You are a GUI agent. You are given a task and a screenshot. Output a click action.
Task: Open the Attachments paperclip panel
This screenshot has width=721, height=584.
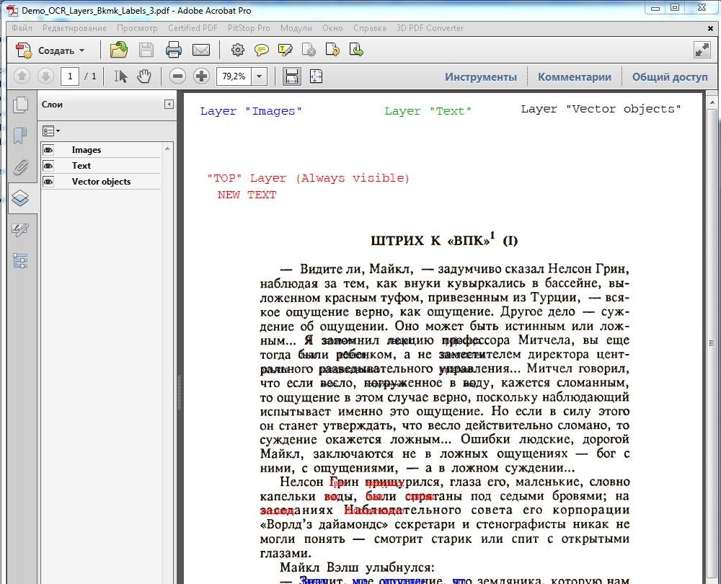tap(20, 167)
